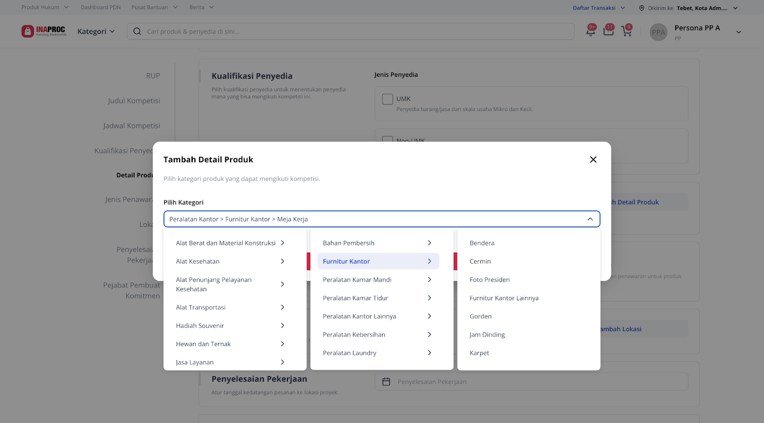Click the PPA profile avatar
Screen dimensions: 764x423
point(658,32)
